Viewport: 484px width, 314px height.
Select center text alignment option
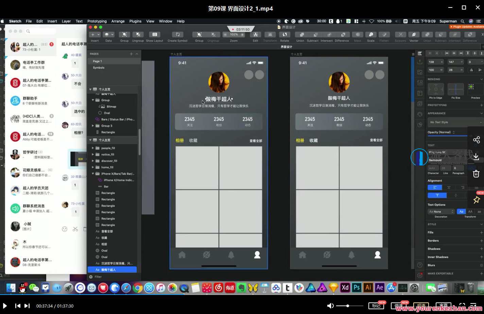point(449,187)
